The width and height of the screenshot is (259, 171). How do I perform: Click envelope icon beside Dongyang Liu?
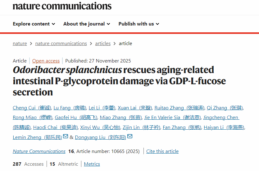click(130, 136)
